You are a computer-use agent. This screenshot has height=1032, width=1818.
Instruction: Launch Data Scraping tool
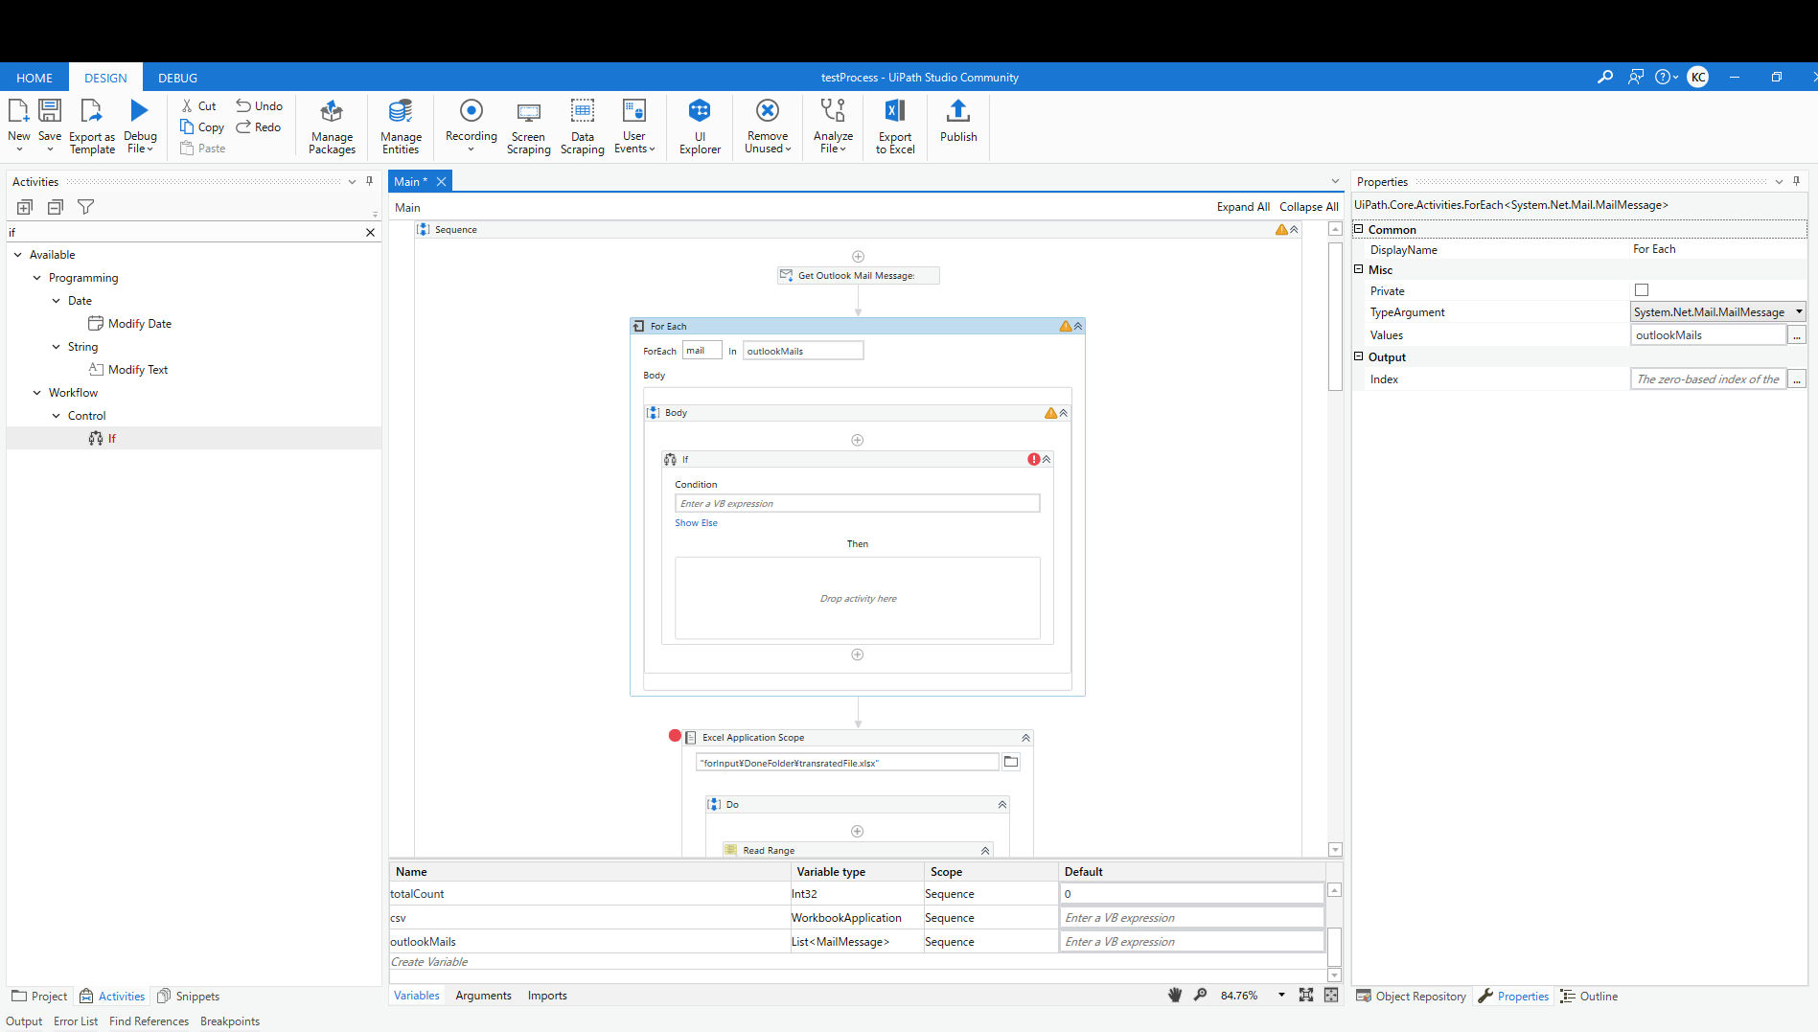pyautogui.click(x=582, y=126)
